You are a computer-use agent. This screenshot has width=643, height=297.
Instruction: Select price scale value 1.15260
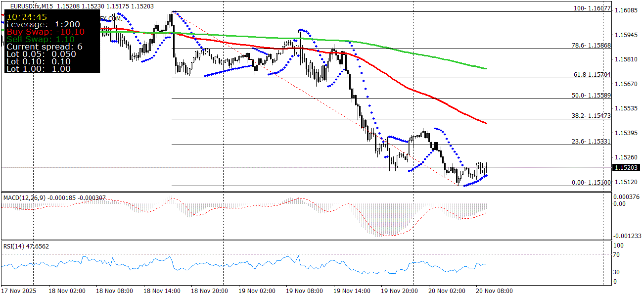[626, 156]
